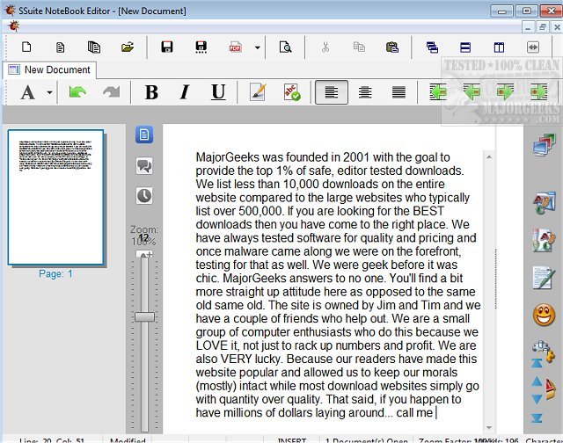Open the dropdown arrow beside the PDF icon
This screenshot has width=563, height=443.
[258, 47]
